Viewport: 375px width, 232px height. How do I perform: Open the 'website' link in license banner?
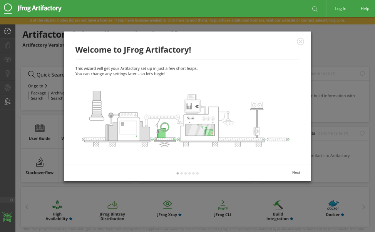[x=288, y=20]
